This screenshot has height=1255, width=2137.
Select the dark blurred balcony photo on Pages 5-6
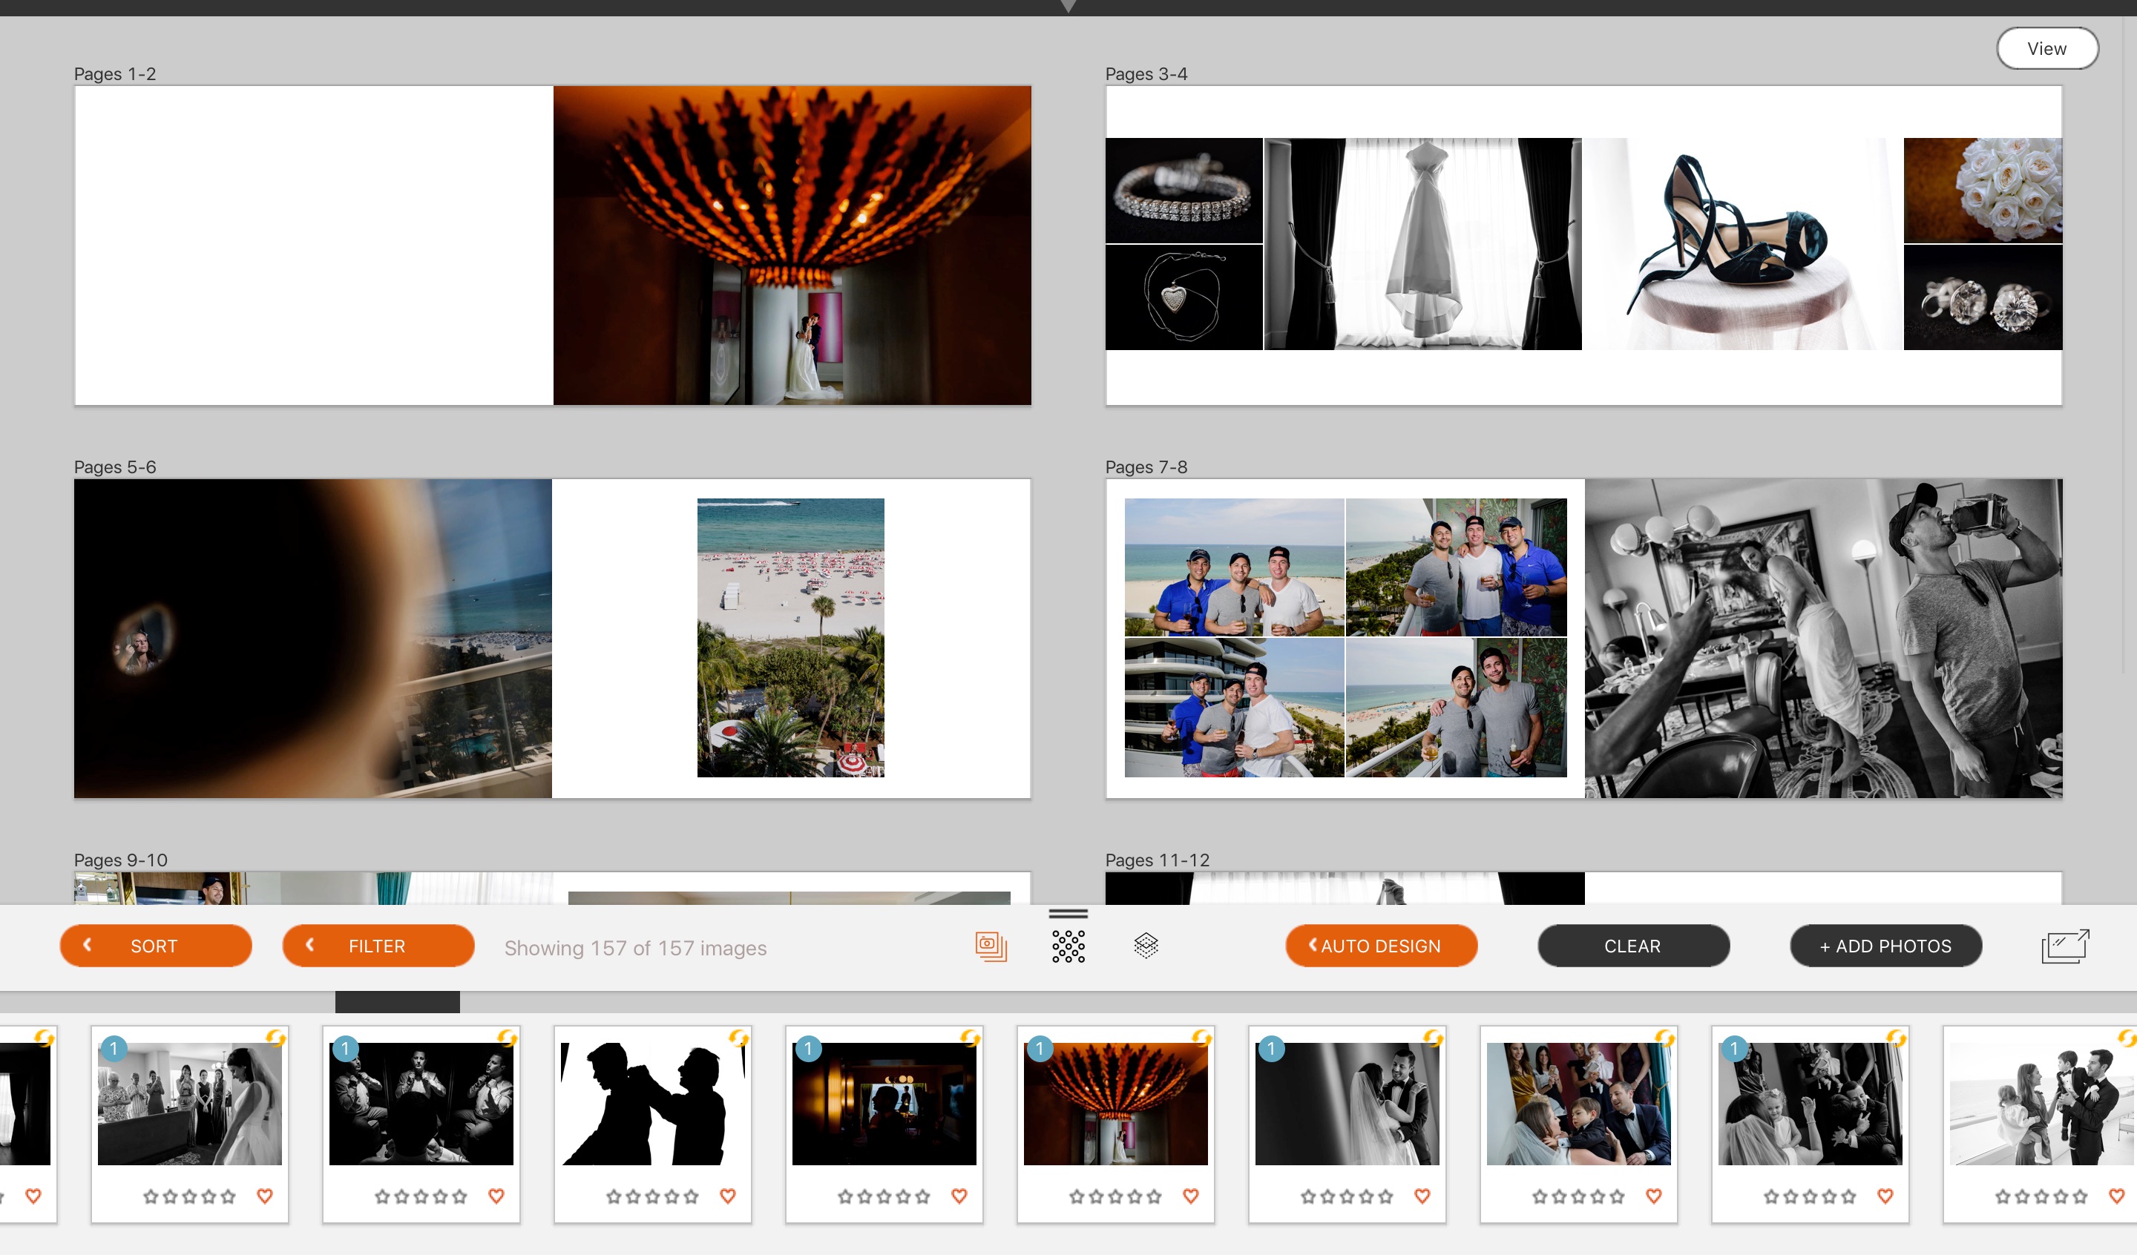[x=313, y=639]
